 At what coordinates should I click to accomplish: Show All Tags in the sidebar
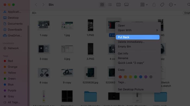(x=12, y=102)
